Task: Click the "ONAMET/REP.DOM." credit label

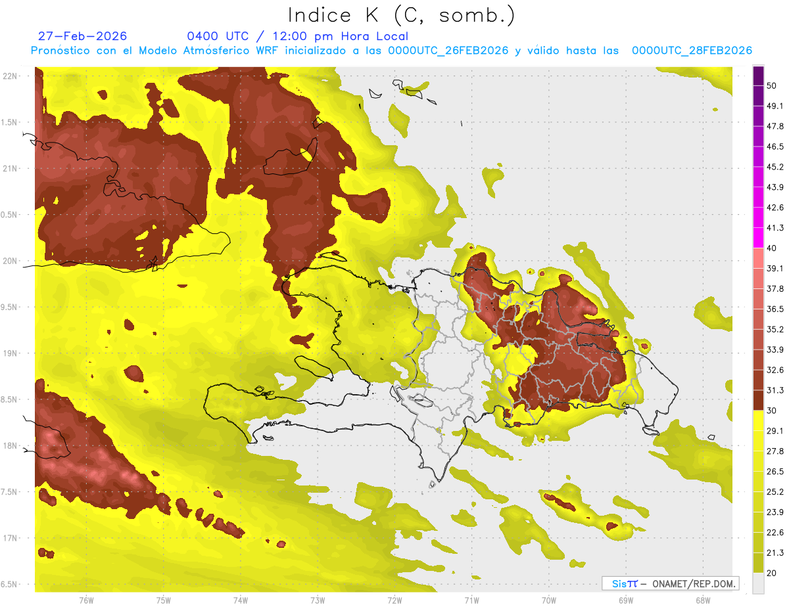Action: point(693,583)
